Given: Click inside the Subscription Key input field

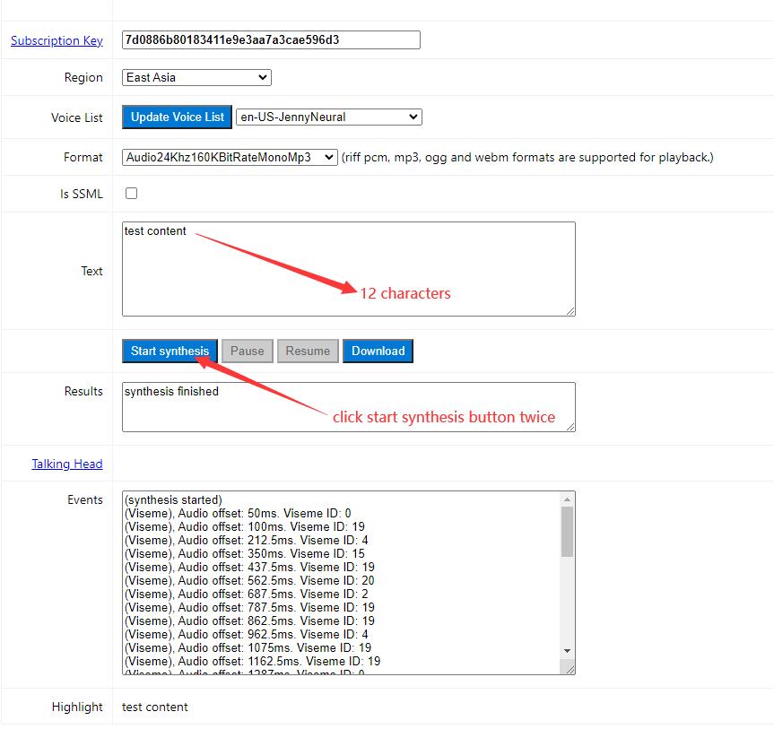Looking at the screenshot, I should (x=269, y=39).
